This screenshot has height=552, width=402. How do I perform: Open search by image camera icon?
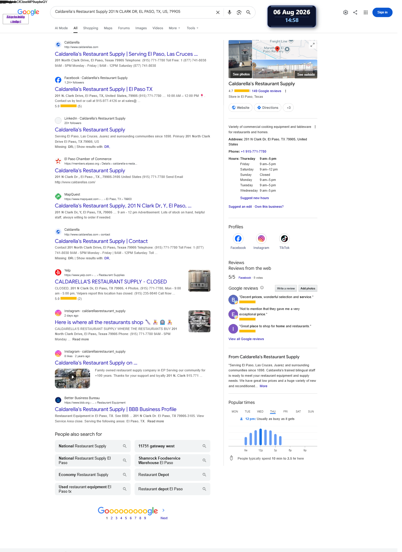click(239, 13)
